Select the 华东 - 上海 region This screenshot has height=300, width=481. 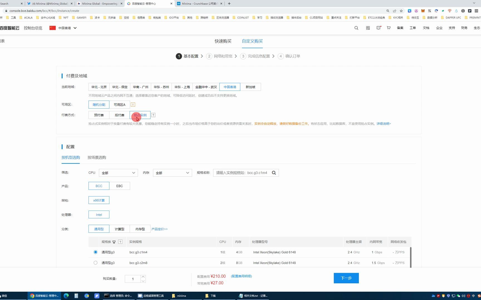[x=182, y=87]
